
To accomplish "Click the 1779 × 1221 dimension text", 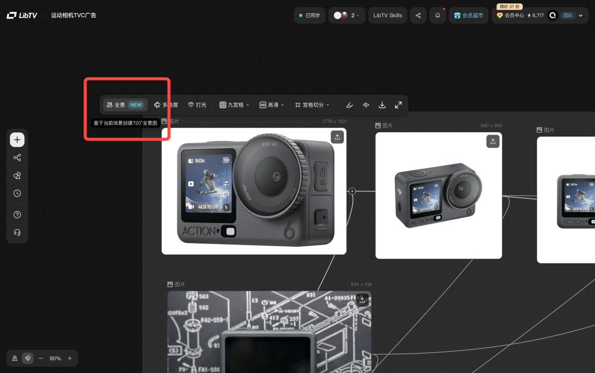I will click(335, 121).
